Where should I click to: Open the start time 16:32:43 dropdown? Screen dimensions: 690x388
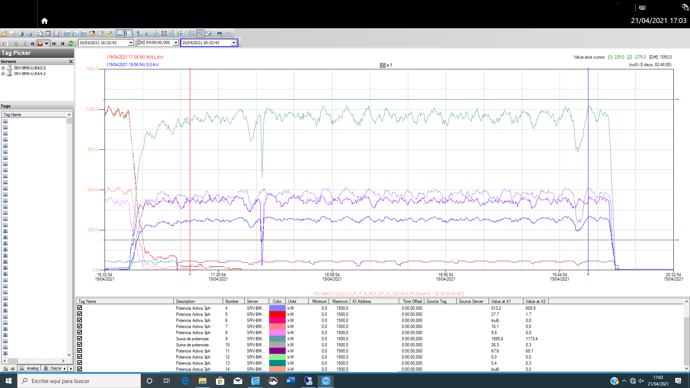pos(131,43)
